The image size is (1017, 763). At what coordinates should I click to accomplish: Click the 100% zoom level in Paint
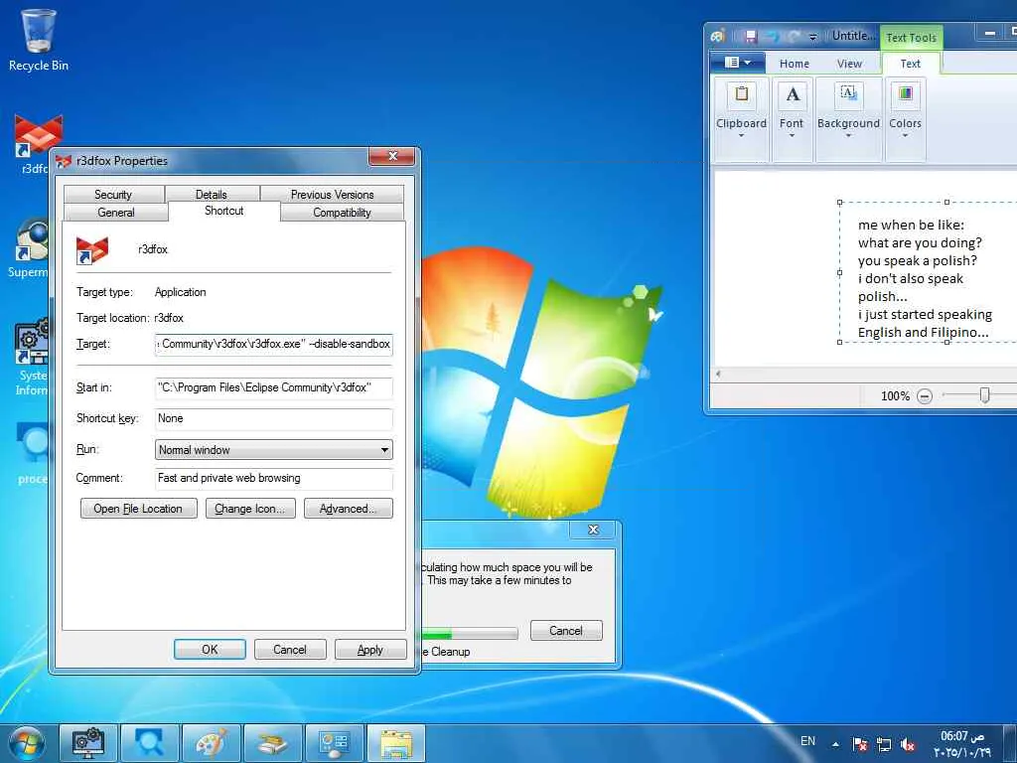[x=895, y=395]
